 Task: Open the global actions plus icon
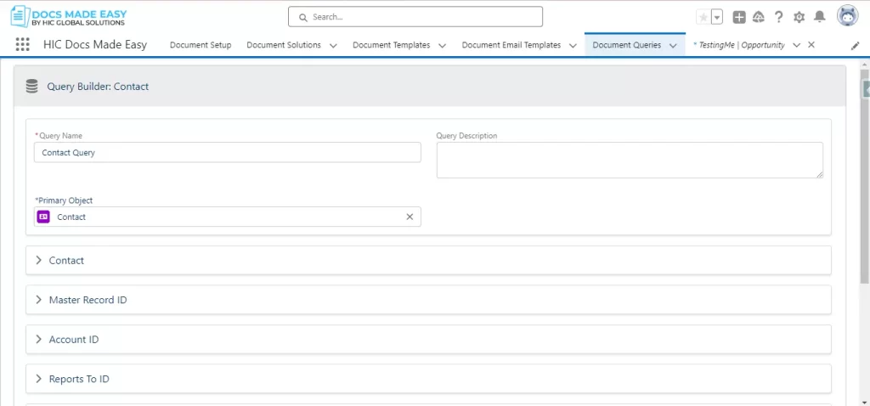pos(739,17)
